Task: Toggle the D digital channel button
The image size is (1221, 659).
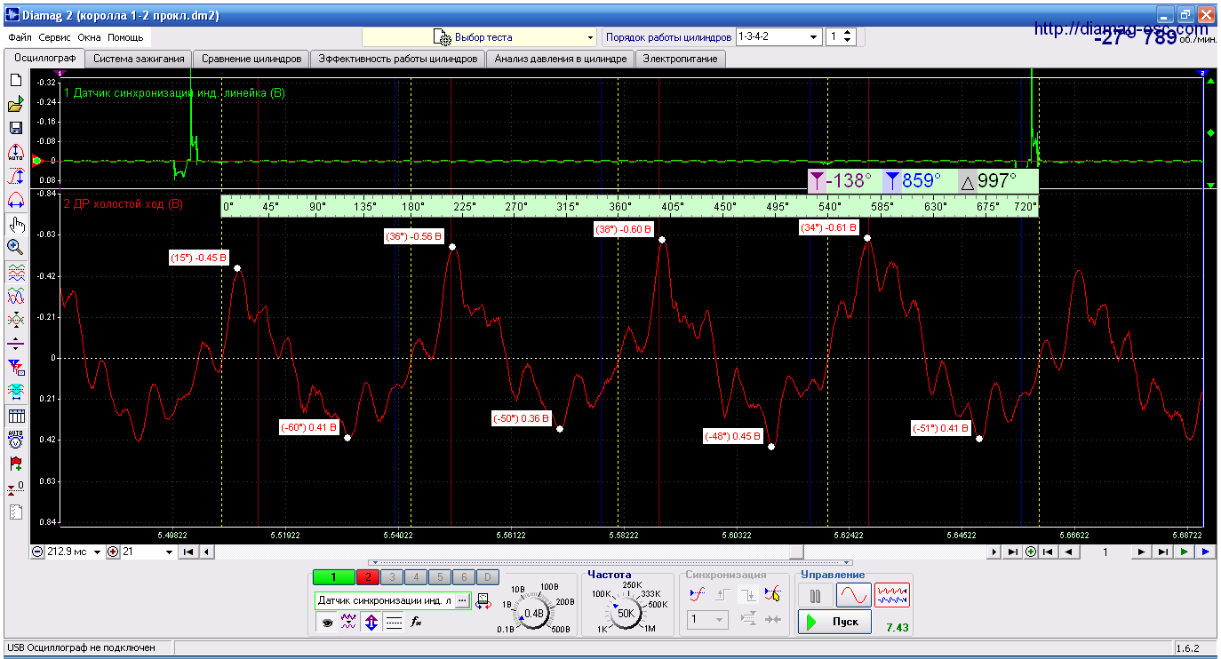Action: (486, 577)
